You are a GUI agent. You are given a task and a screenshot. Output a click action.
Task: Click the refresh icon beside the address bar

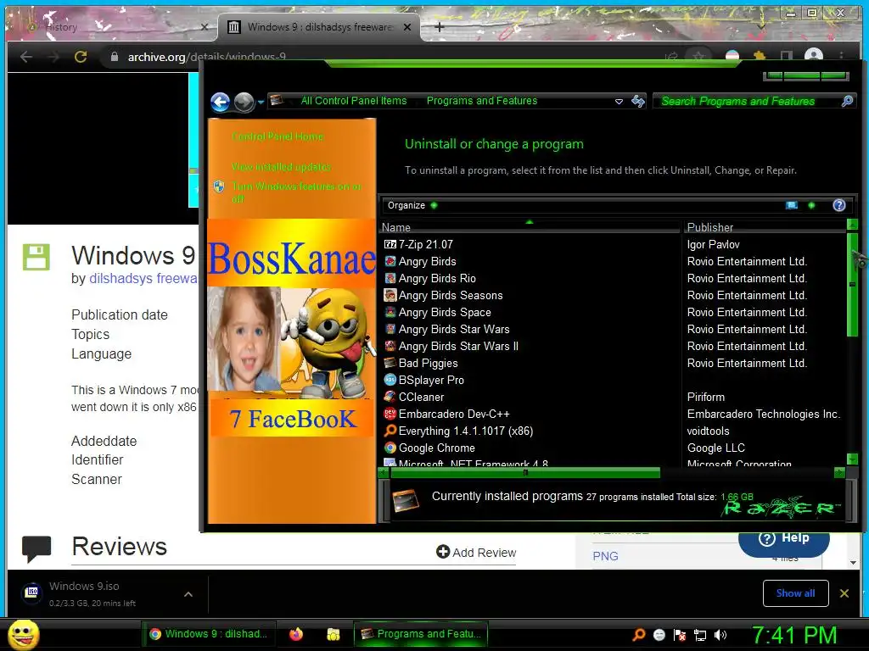click(638, 101)
